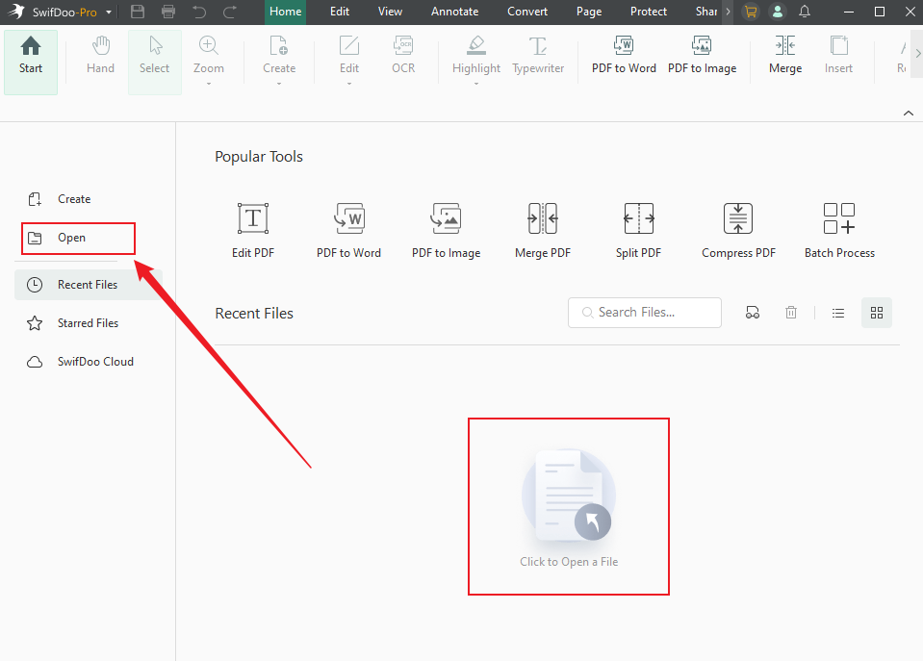The height and width of the screenshot is (661, 923).
Task: Switch Recent Files to grid view
Action: pyautogui.click(x=876, y=313)
